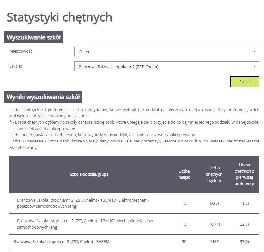Click the Wyszukiwanie szkół section heading

(x=34, y=37)
